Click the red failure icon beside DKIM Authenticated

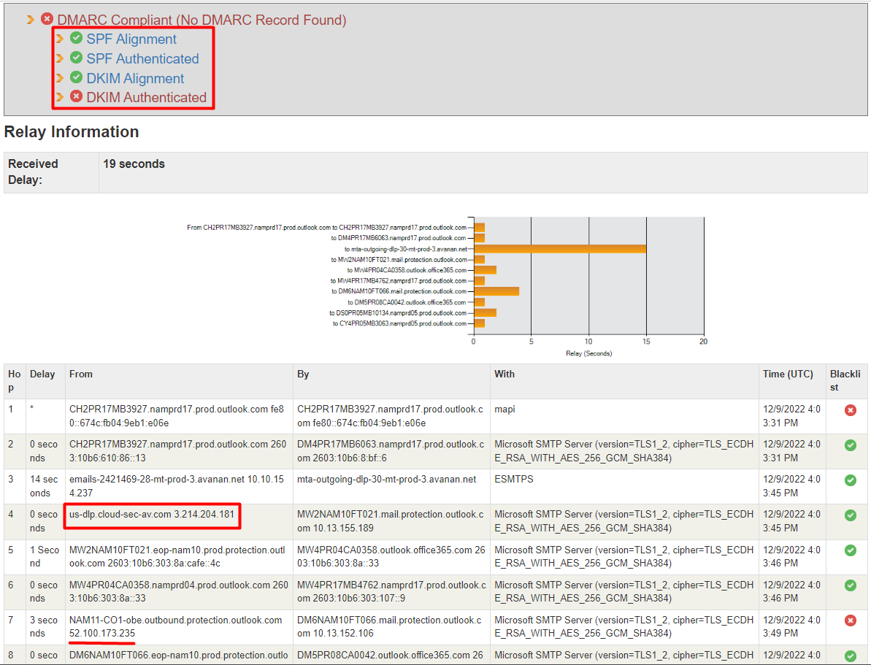coord(76,97)
